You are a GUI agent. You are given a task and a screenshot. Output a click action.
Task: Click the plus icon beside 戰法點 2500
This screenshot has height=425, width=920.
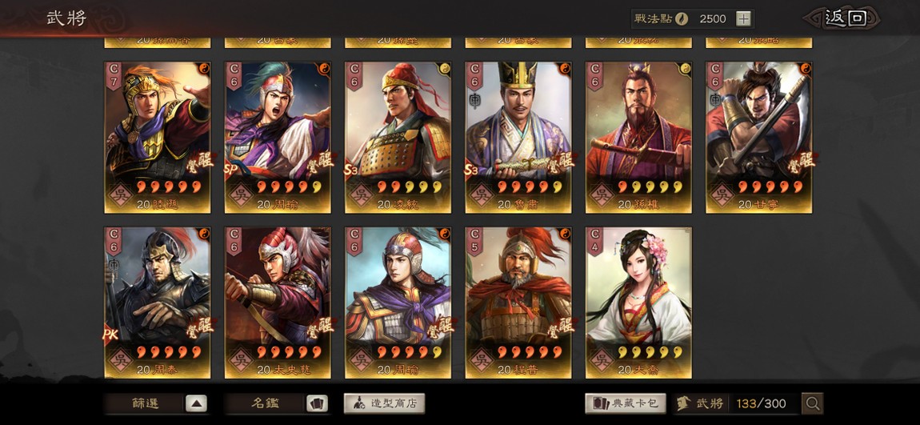pos(743,18)
